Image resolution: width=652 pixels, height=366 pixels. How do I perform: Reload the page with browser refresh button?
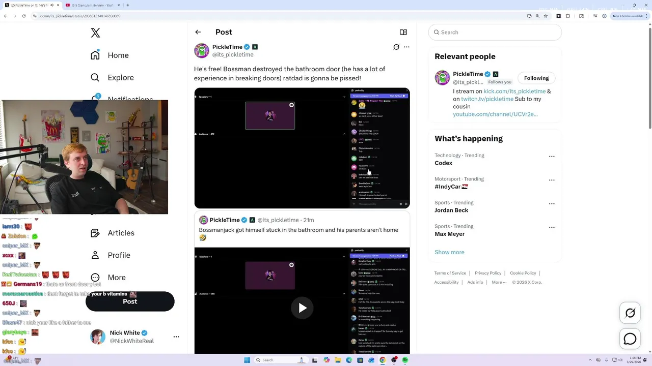23,16
